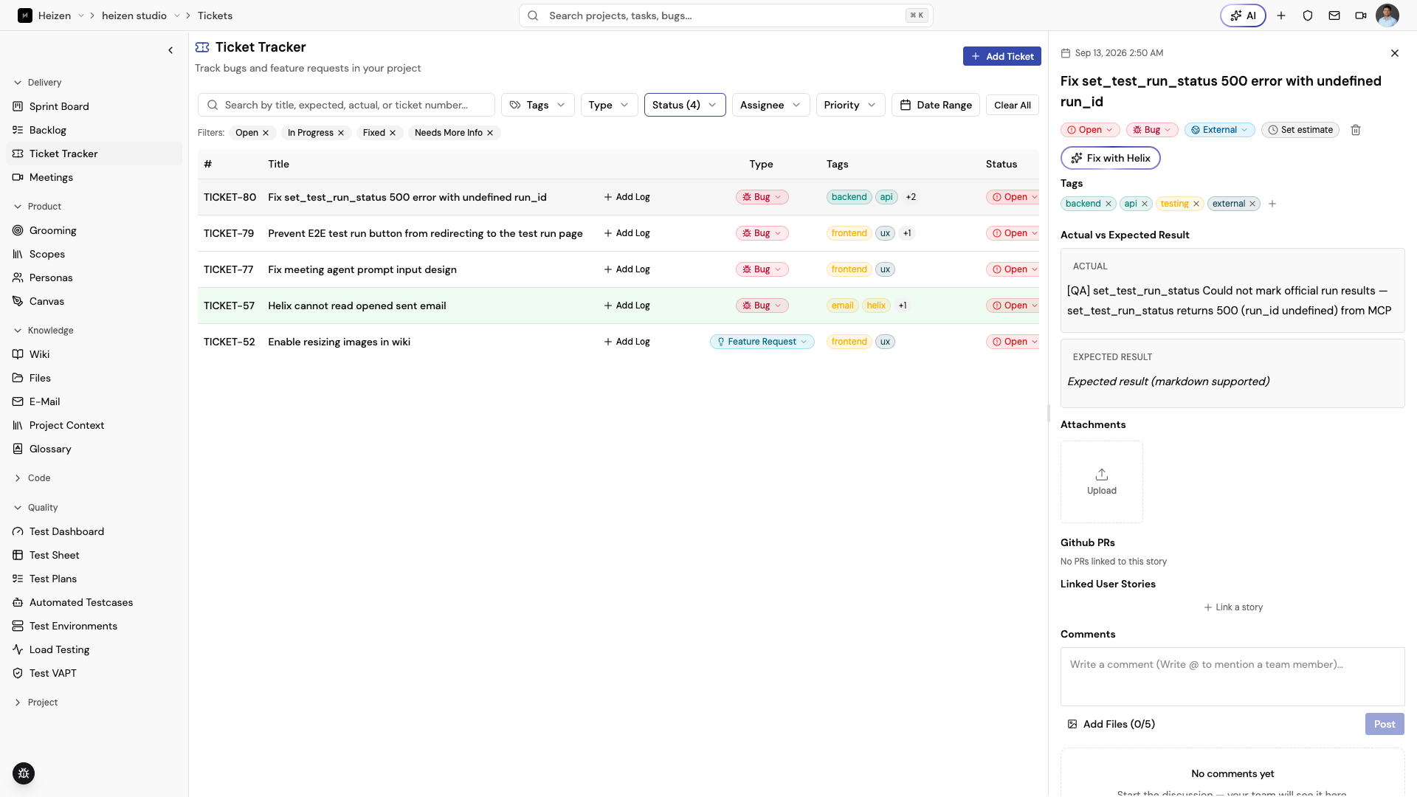Screen dimensions: 1417x797
Task: Click Add Ticket button
Action: [1001, 56]
